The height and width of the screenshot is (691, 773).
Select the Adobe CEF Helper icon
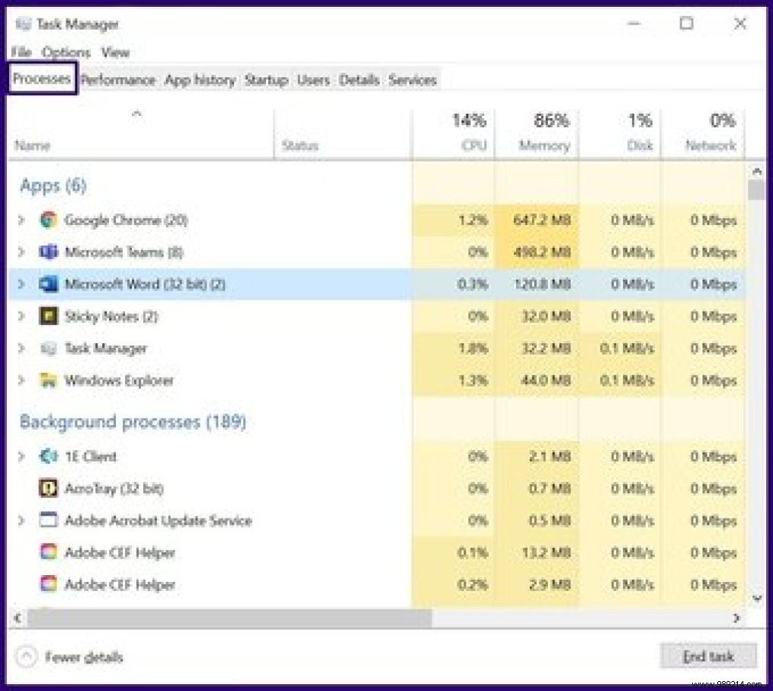coord(47,552)
